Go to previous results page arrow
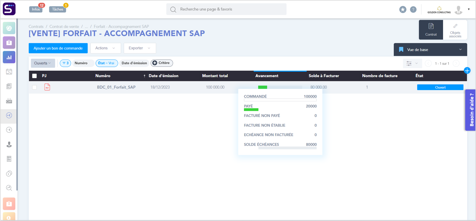This screenshot has width=476, height=221. pos(428,63)
